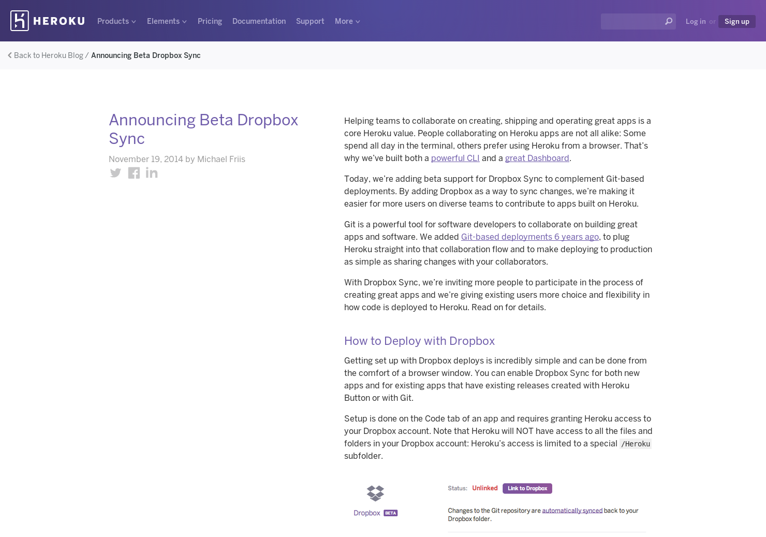The height and width of the screenshot is (537, 766).
Task: Open the More dropdown
Action: [x=347, y=21]
